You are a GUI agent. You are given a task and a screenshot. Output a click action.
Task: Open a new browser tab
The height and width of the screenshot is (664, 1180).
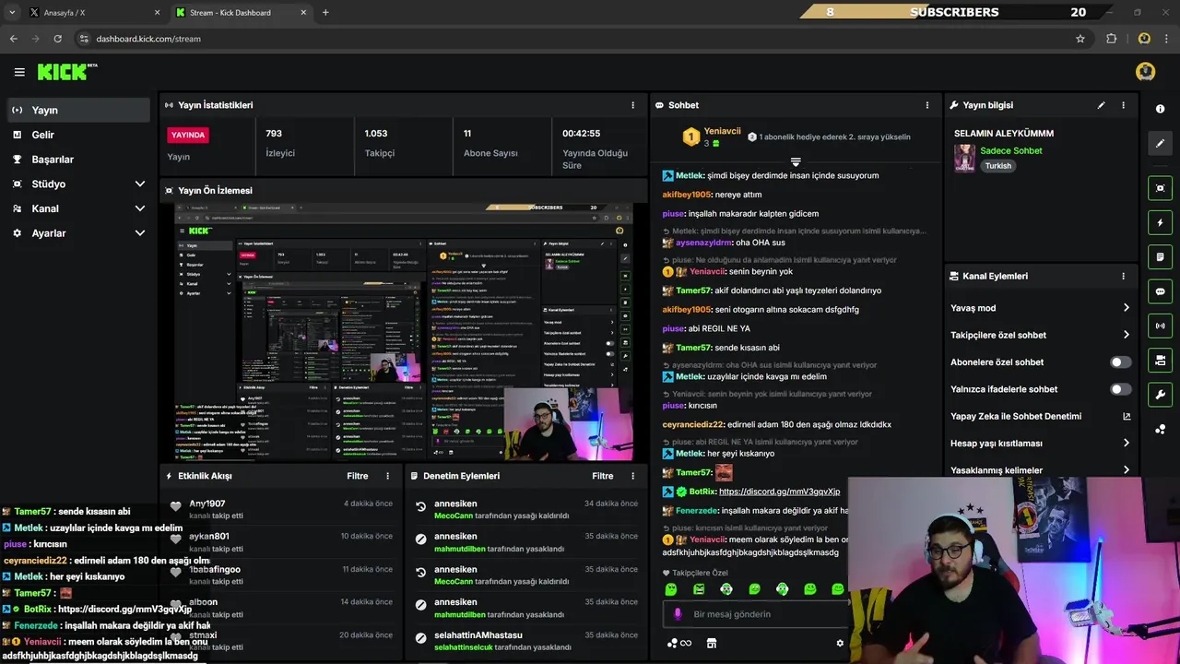tap(325, 13)
